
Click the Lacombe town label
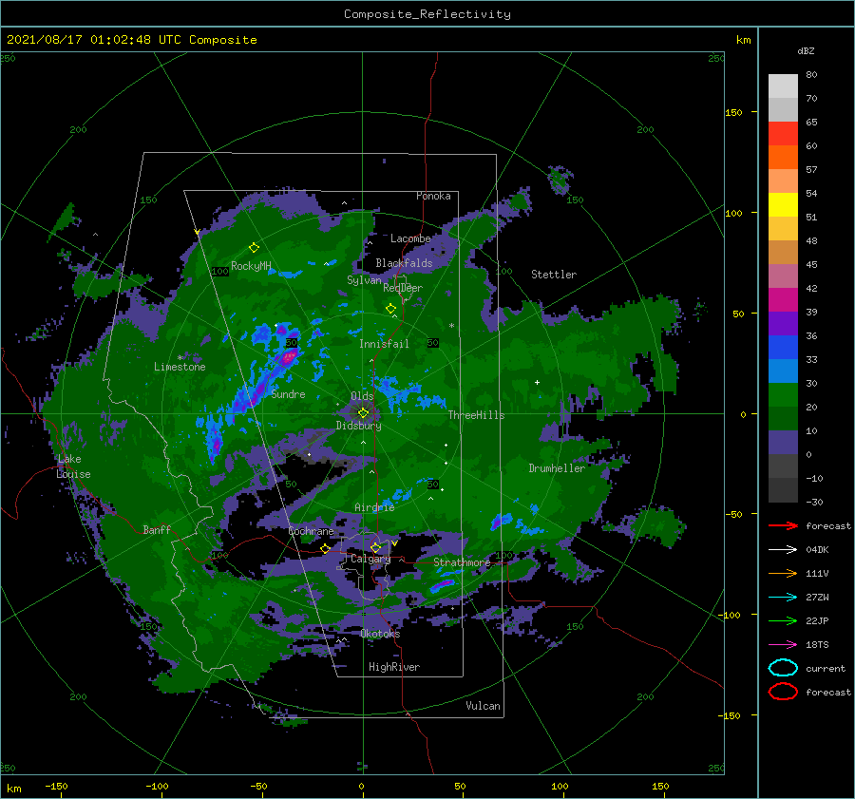coord(410,238)
